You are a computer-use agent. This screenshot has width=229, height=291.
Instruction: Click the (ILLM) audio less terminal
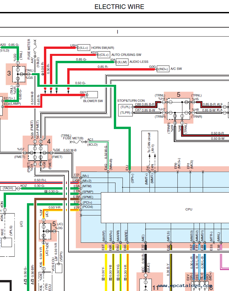122,62
